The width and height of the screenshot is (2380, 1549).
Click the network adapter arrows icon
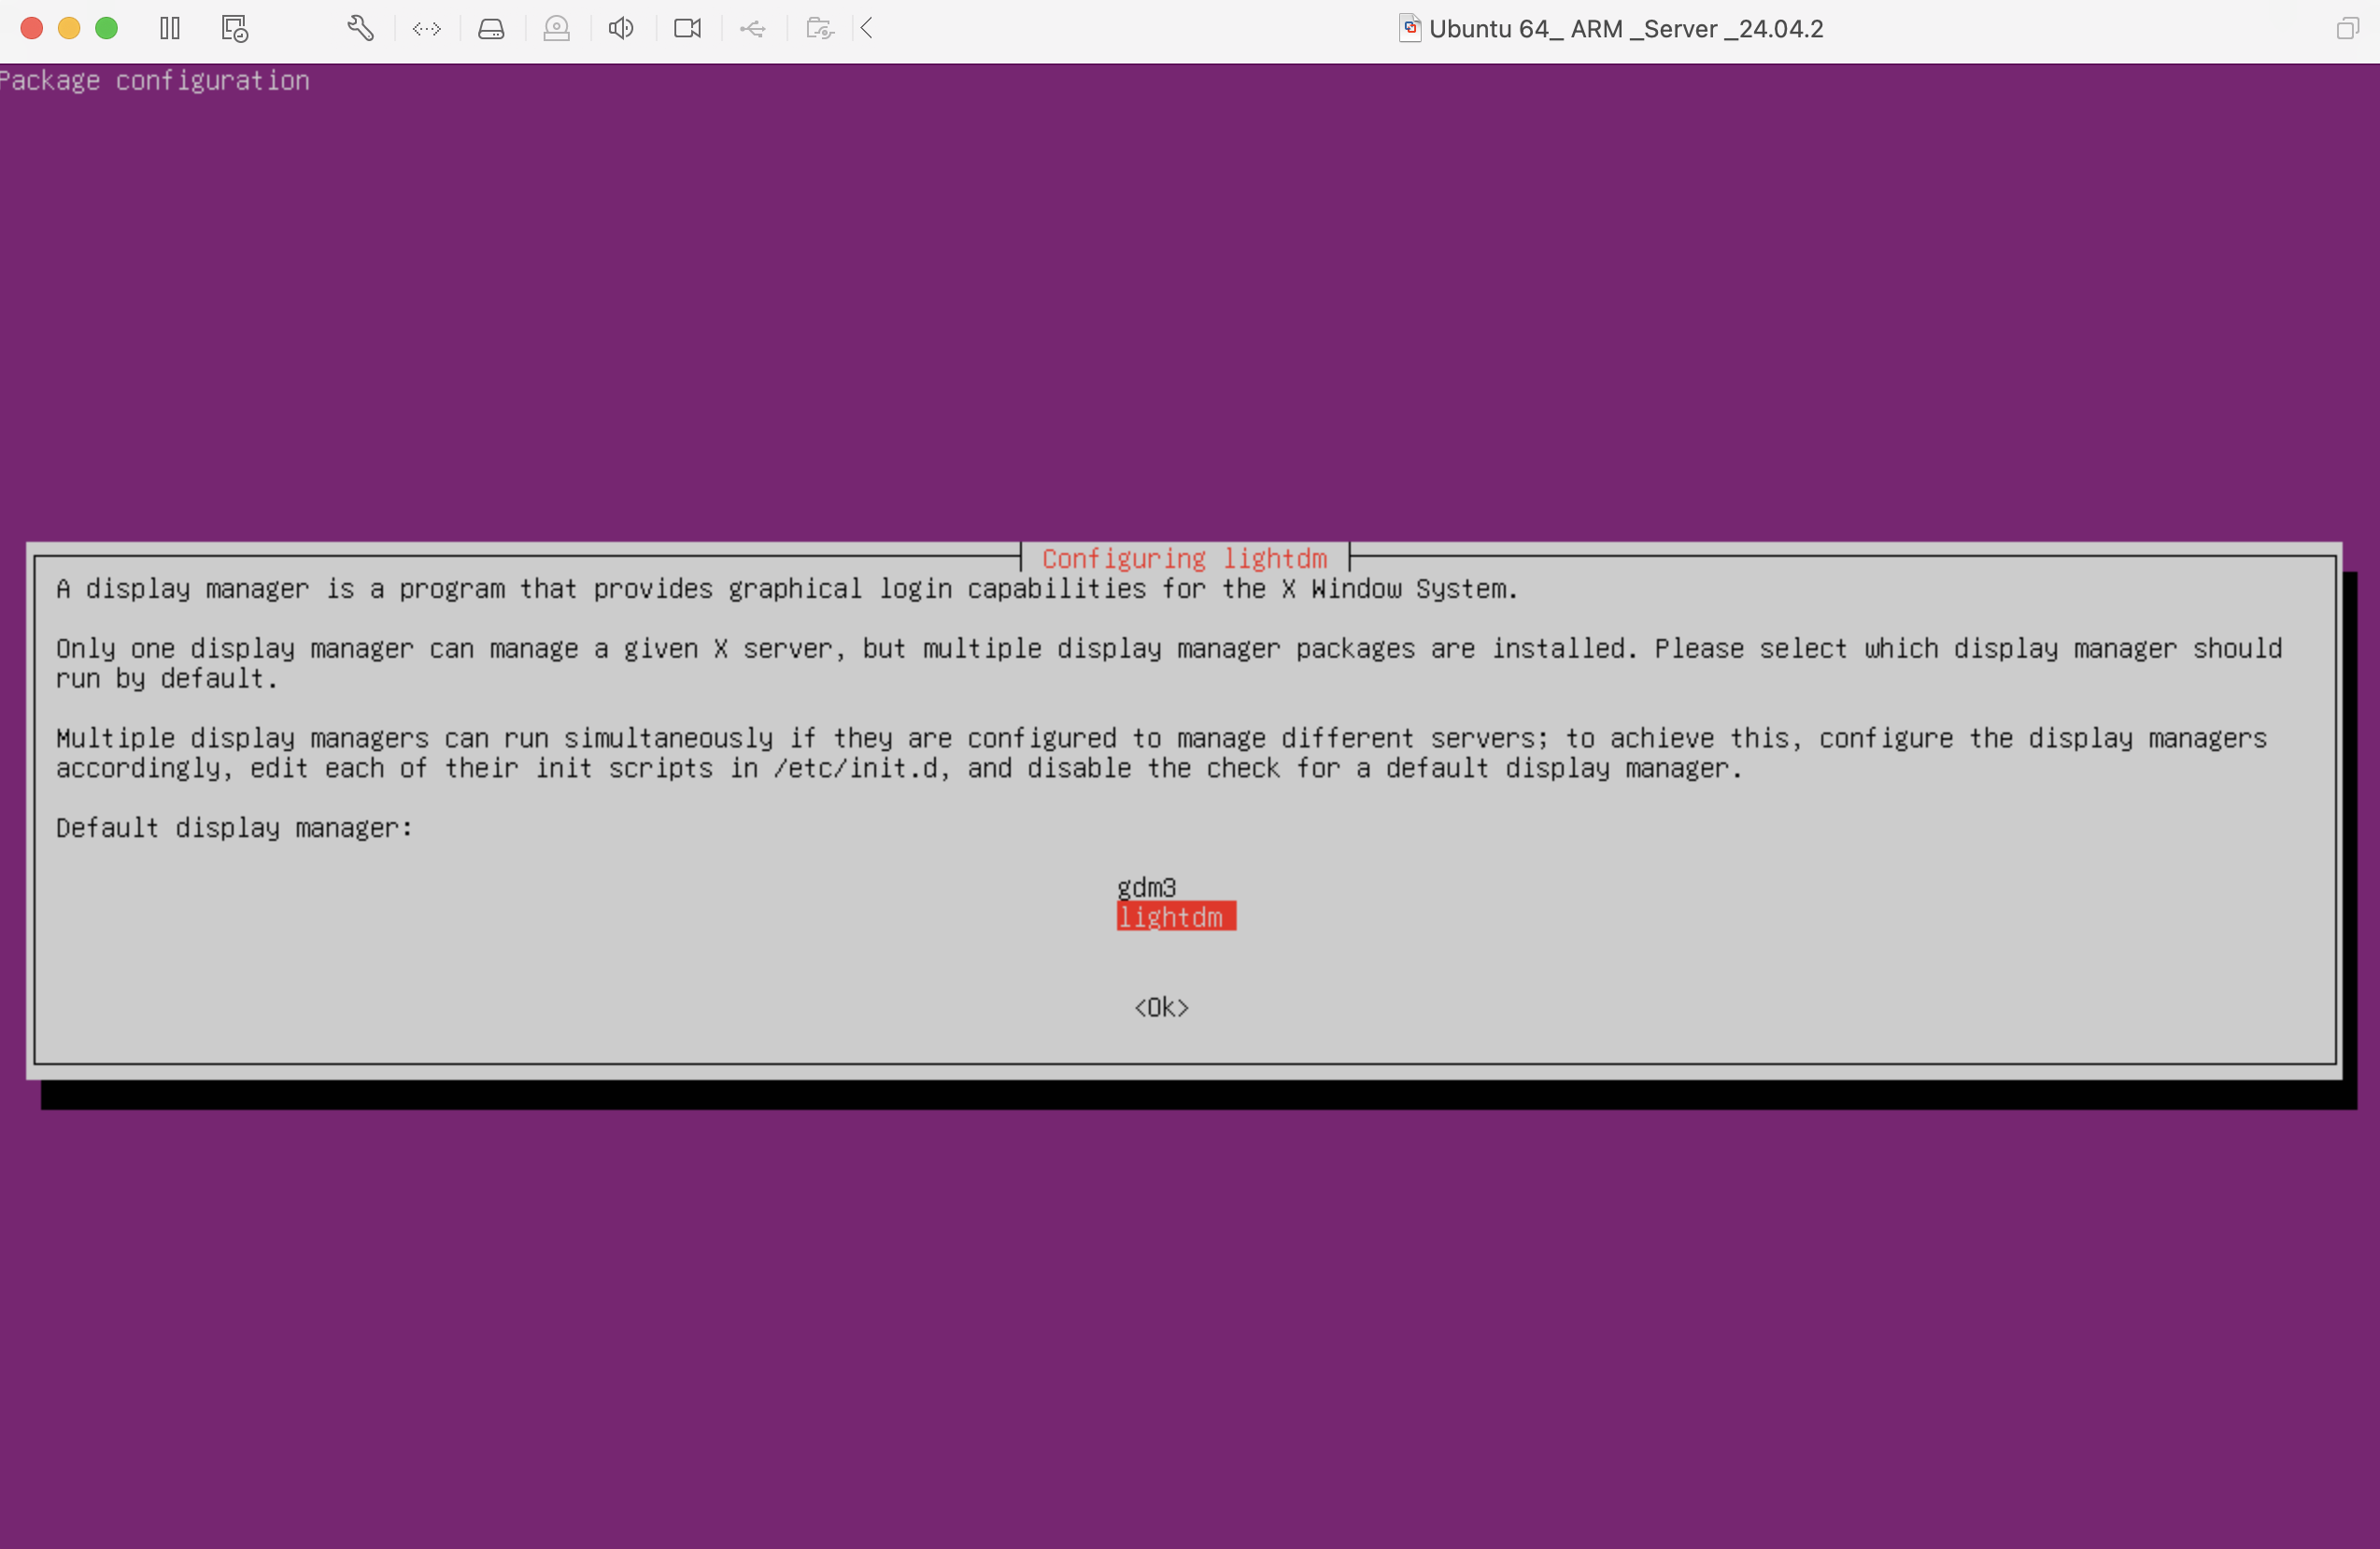click(427, 29)
